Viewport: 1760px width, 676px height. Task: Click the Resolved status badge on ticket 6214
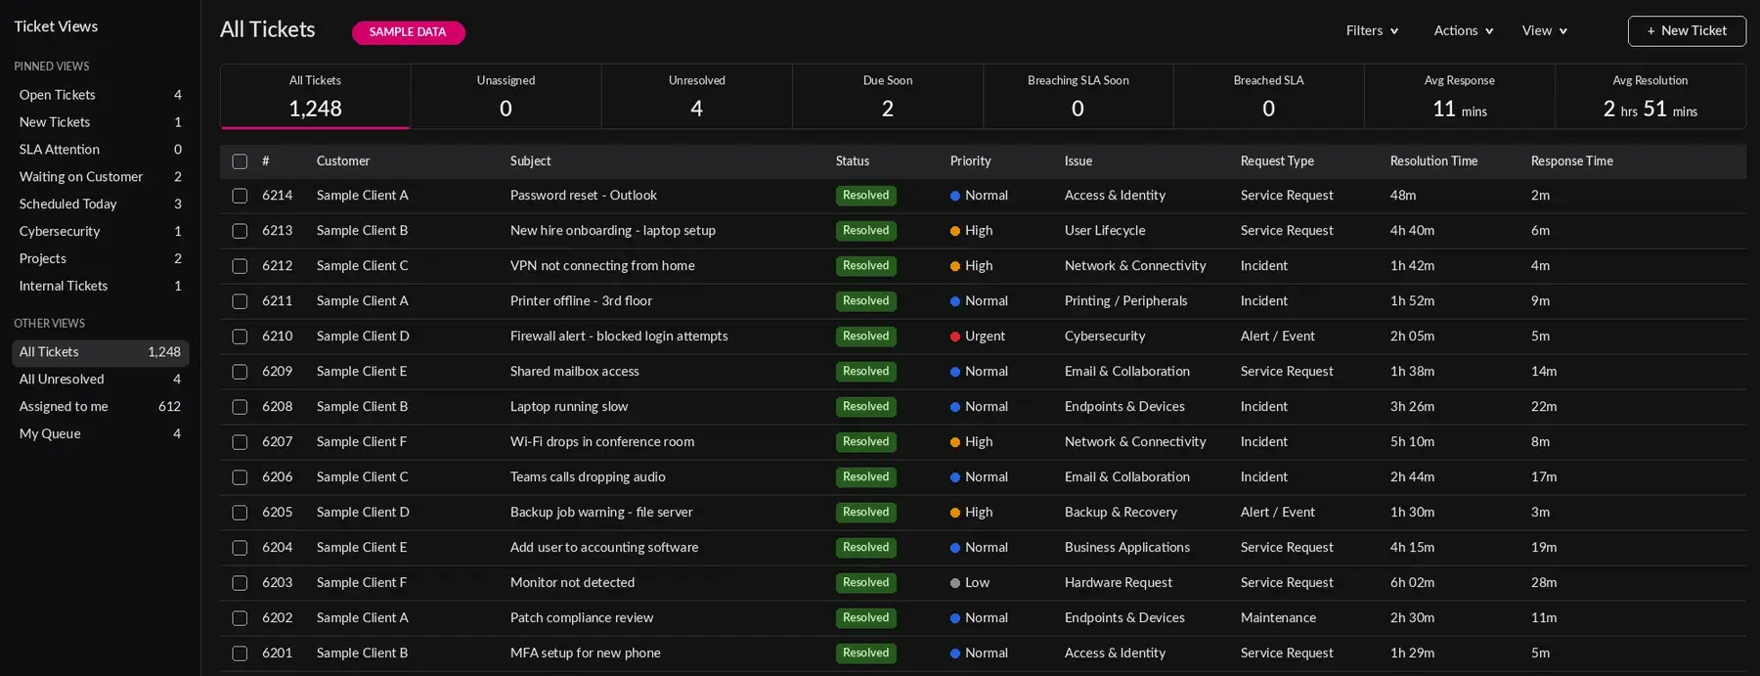[x=865, y=196]
